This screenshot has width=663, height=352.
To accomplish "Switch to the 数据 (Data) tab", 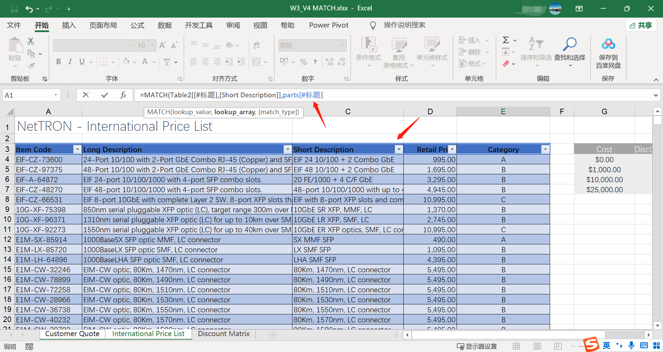I will point(165,25).
